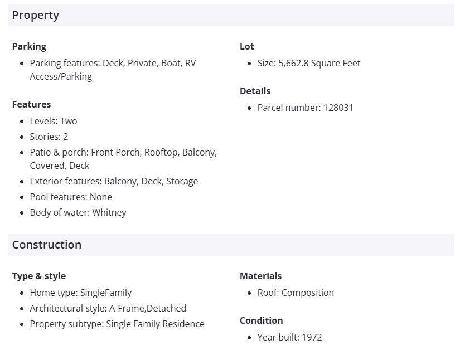
Task: Click the Patio & porch list item
Action: point(123,158)
